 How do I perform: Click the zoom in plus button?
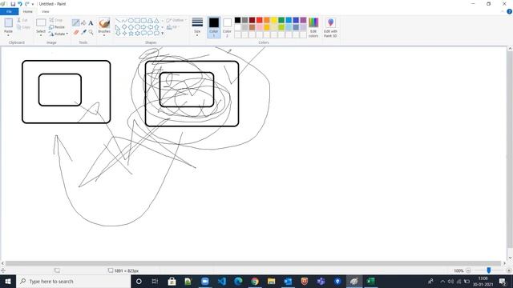pyautogui.click(x=509, y=270)
